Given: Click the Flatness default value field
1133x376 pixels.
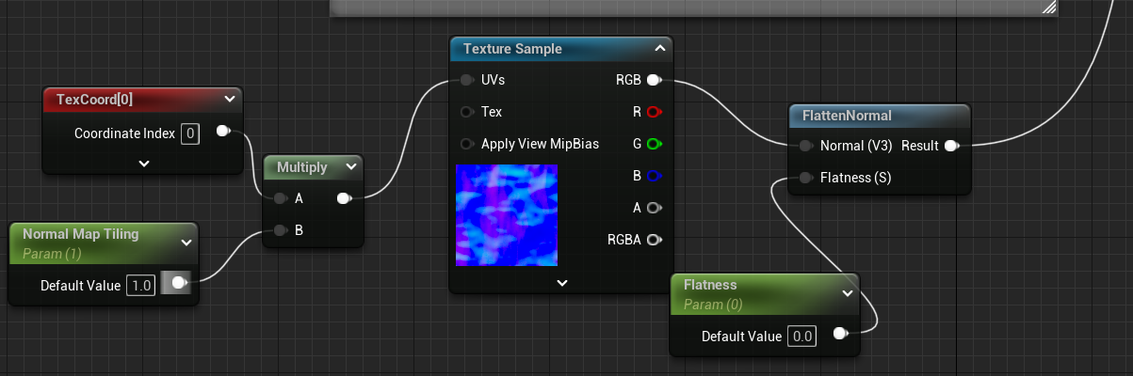Looking at the screenshot, I should tap(802, 336).
